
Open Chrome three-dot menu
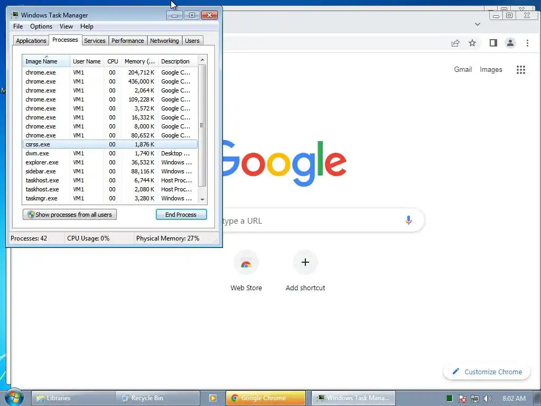pos(527,43)
